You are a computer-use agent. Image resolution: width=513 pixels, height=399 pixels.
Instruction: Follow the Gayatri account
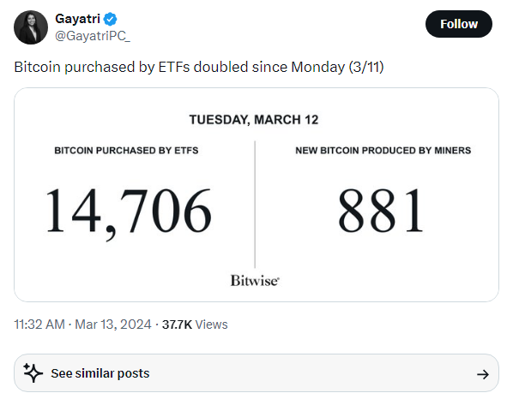[459, 24]
